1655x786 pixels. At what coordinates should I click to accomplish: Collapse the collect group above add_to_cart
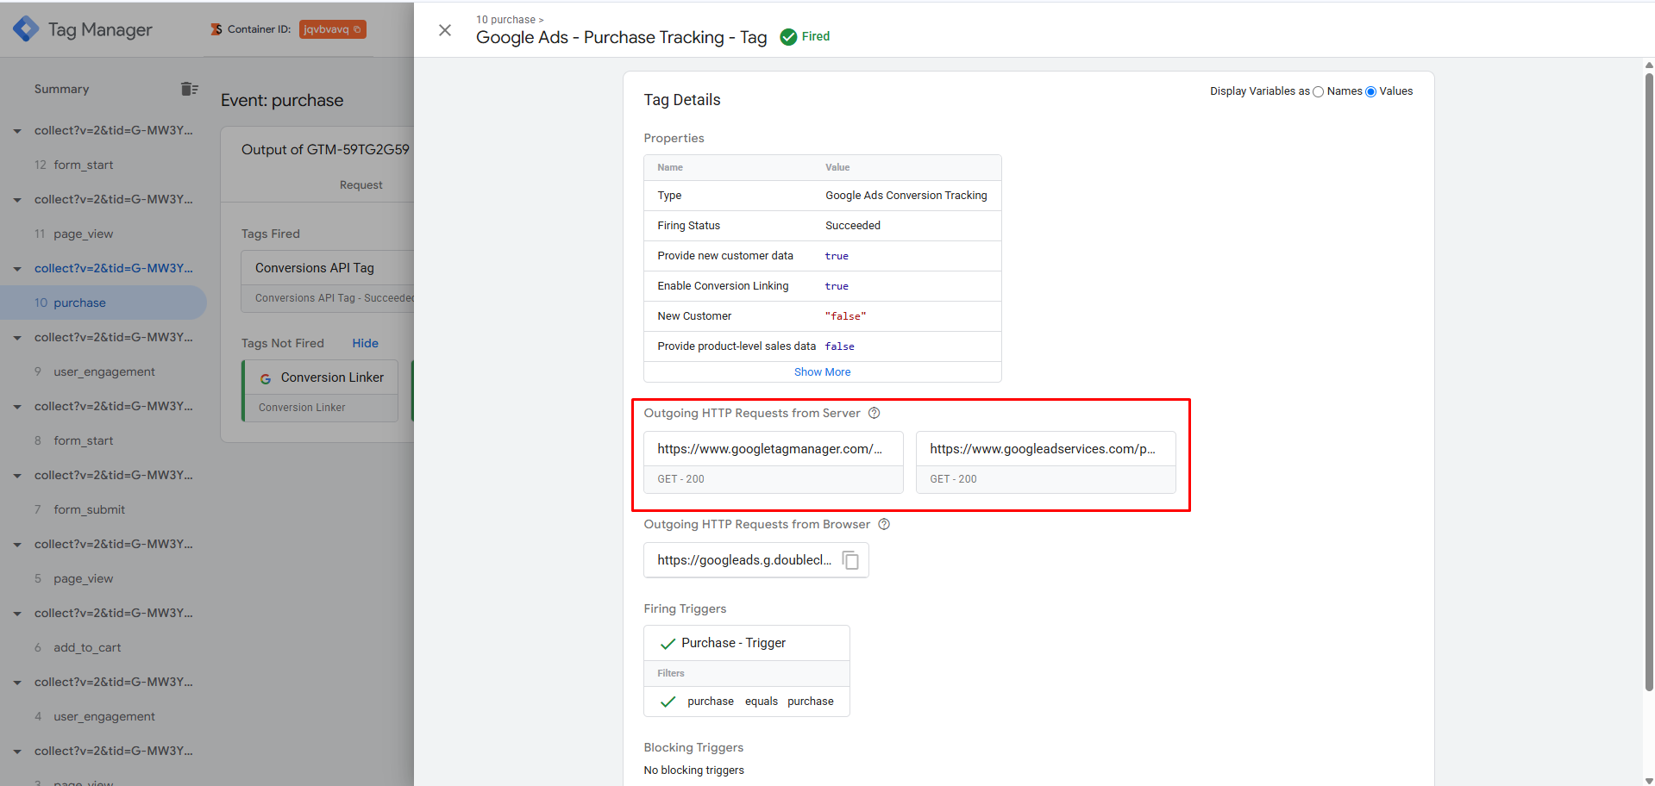tap(17, 614)
